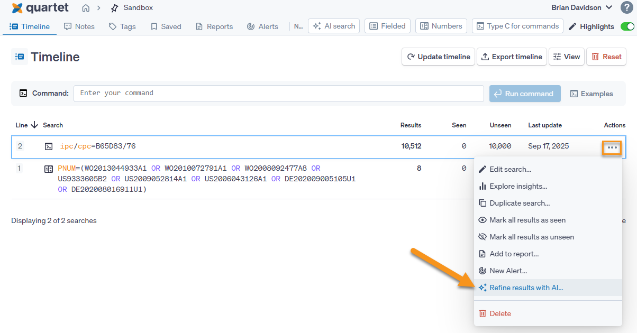
Task: Click the command icon on line 2
Action: pyautogui.click(x=49, y=147)
